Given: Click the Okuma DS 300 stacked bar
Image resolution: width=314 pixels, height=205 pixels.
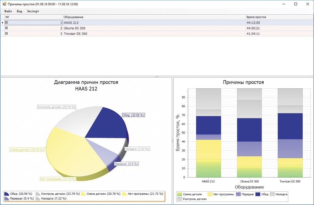Looking at the screenshot, I should coord(249,133).
